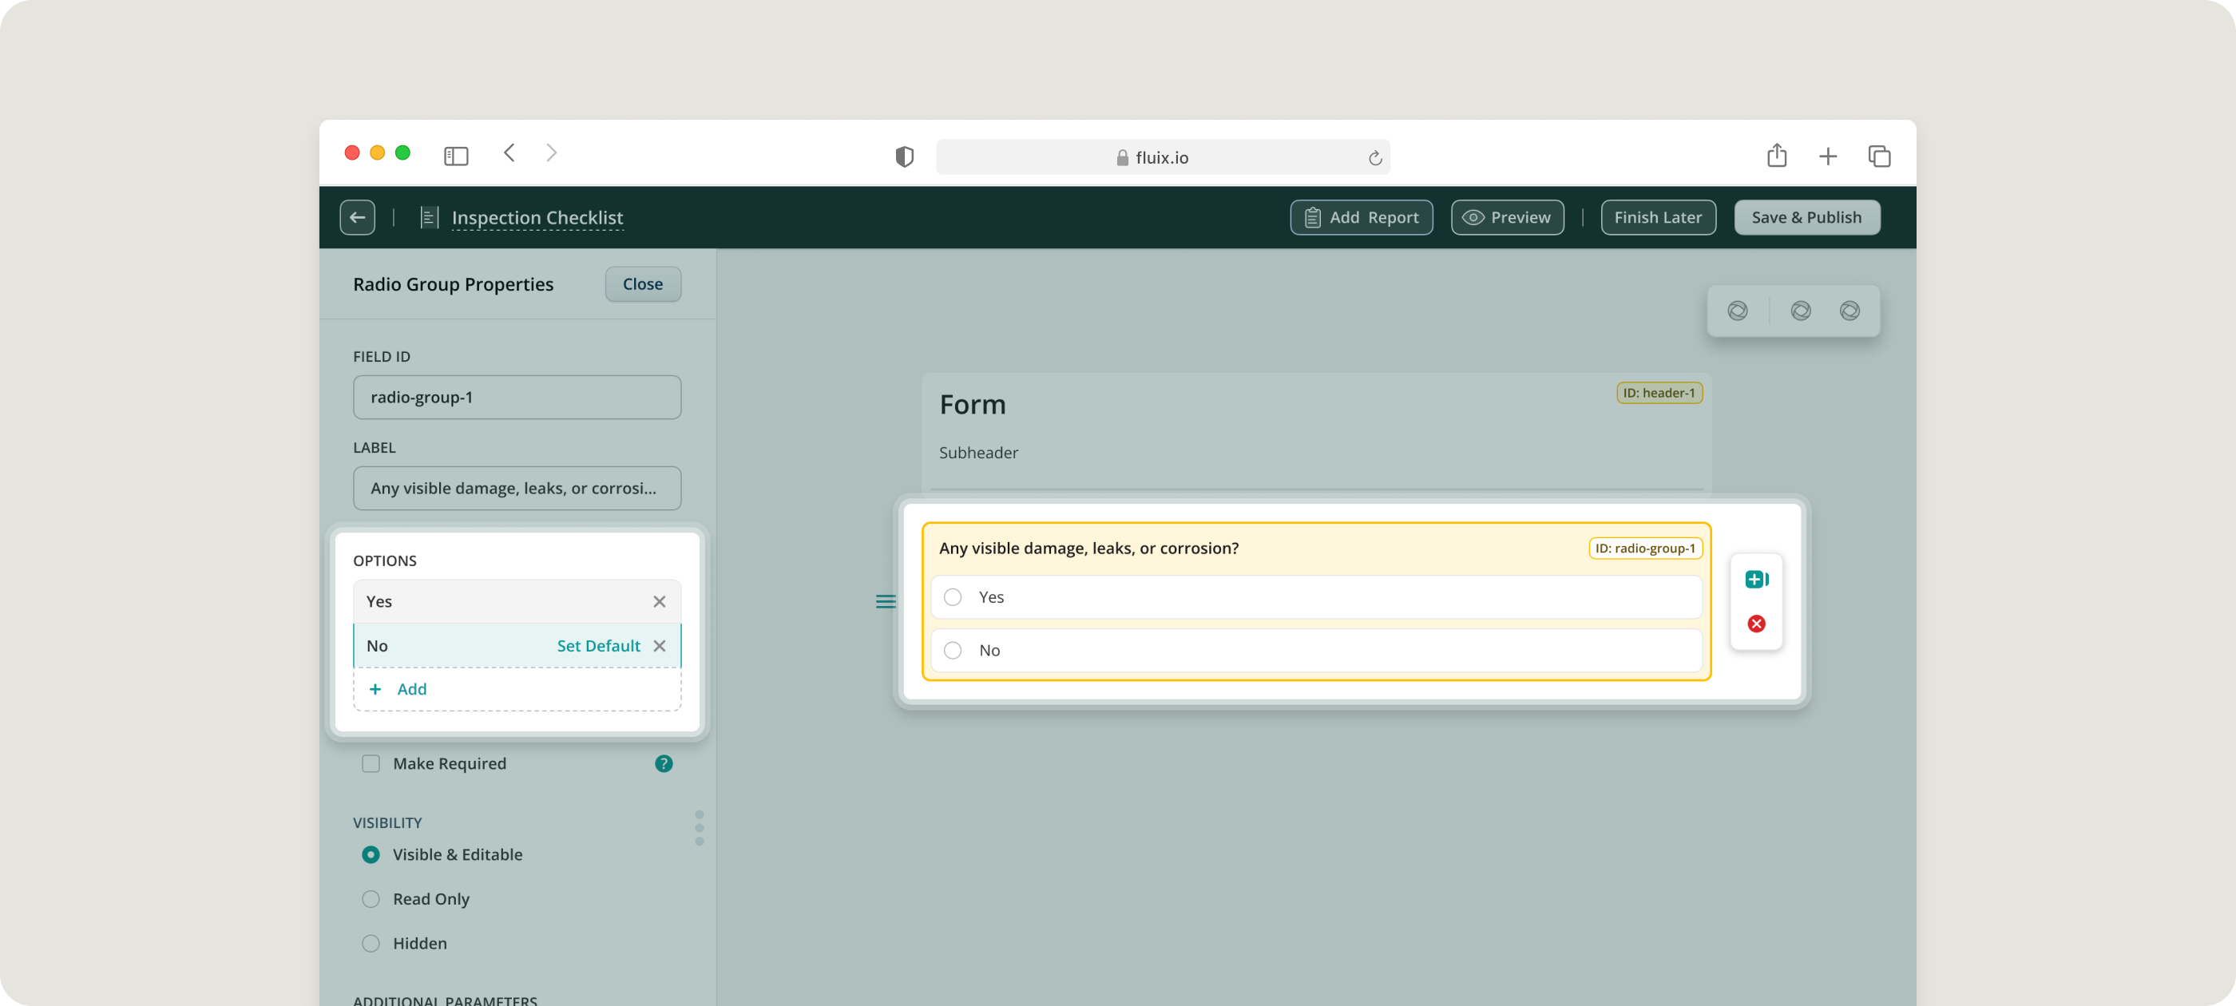
Task: Click the back arrow icon in header
Action: tap(357, 217)
